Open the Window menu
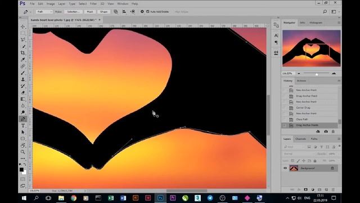Screen dimensions: 360x203 123,4
